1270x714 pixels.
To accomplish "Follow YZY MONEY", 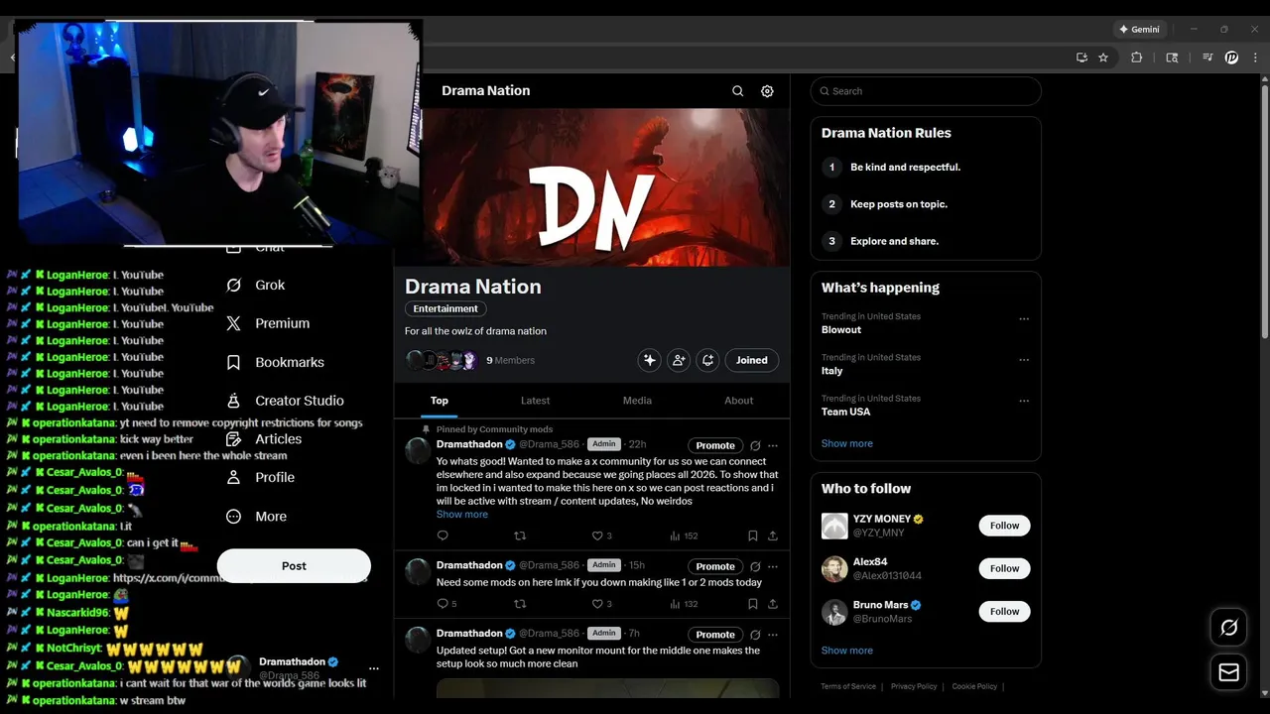I will 1004,526.
